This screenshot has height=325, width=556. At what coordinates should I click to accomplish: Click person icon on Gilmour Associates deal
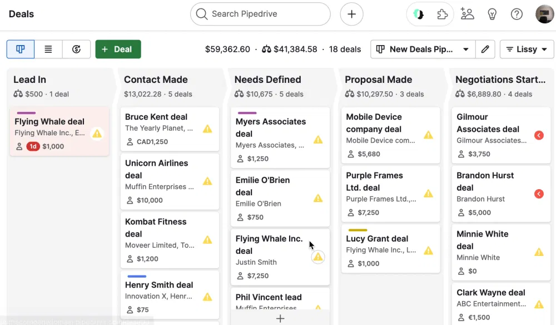461,154
